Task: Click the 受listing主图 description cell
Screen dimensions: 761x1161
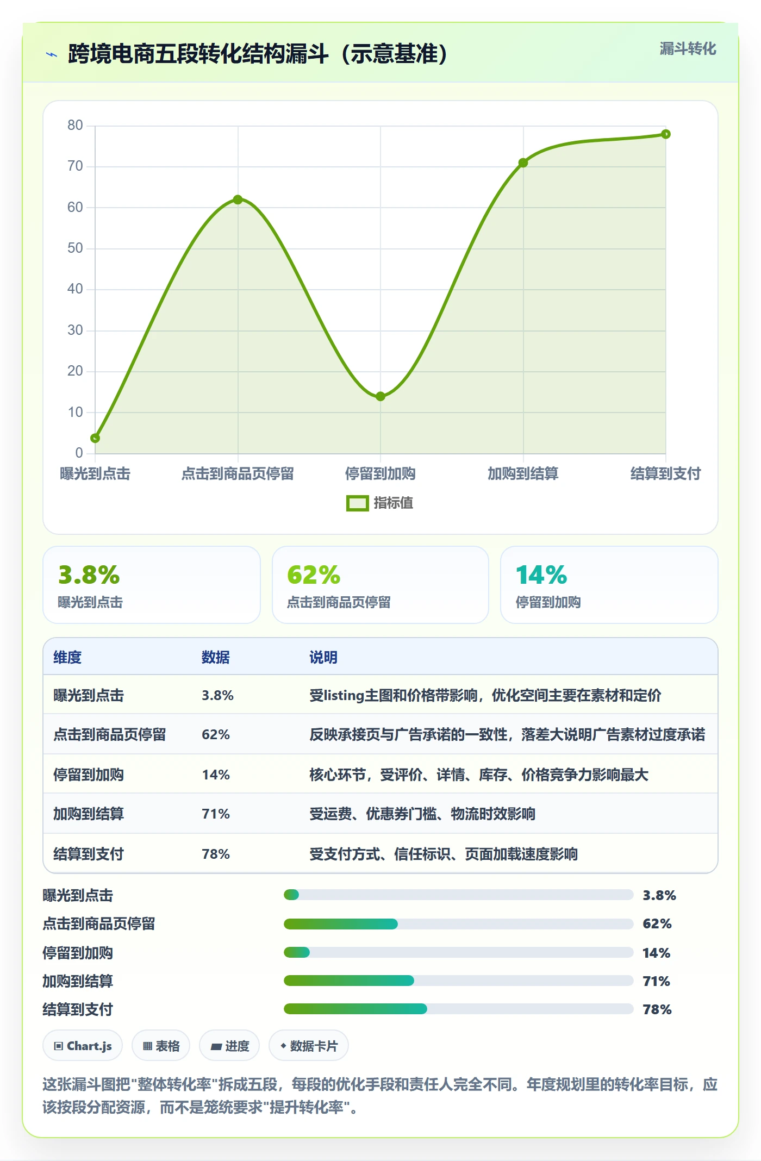Action: [x=485, y=695]
